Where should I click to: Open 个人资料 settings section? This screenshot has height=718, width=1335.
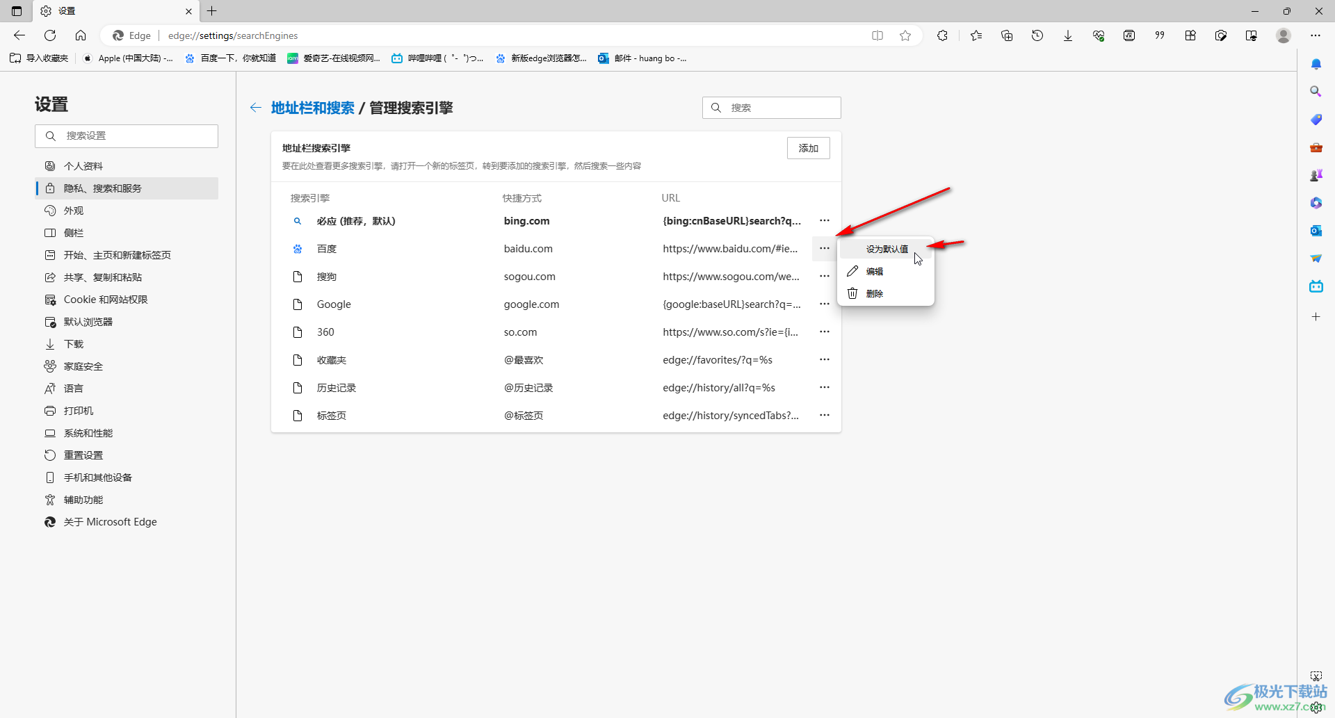pos(127,166)
